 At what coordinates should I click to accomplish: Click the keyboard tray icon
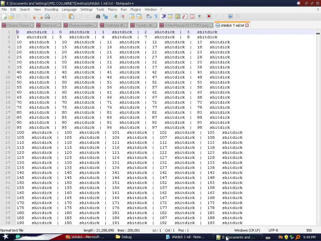pyautogui.click(x=268, y=238)
